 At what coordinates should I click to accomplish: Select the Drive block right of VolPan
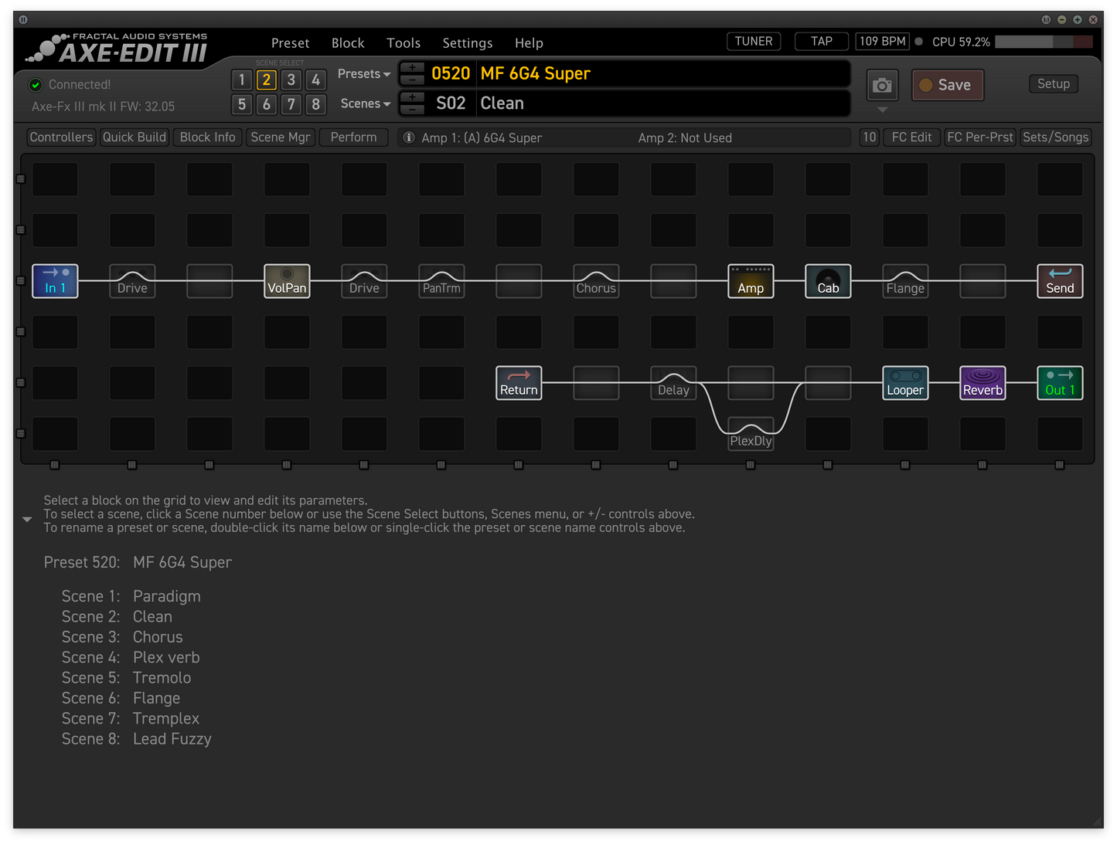coord(364,281)
